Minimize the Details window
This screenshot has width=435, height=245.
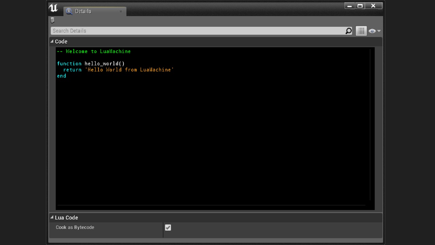(349, 6)
